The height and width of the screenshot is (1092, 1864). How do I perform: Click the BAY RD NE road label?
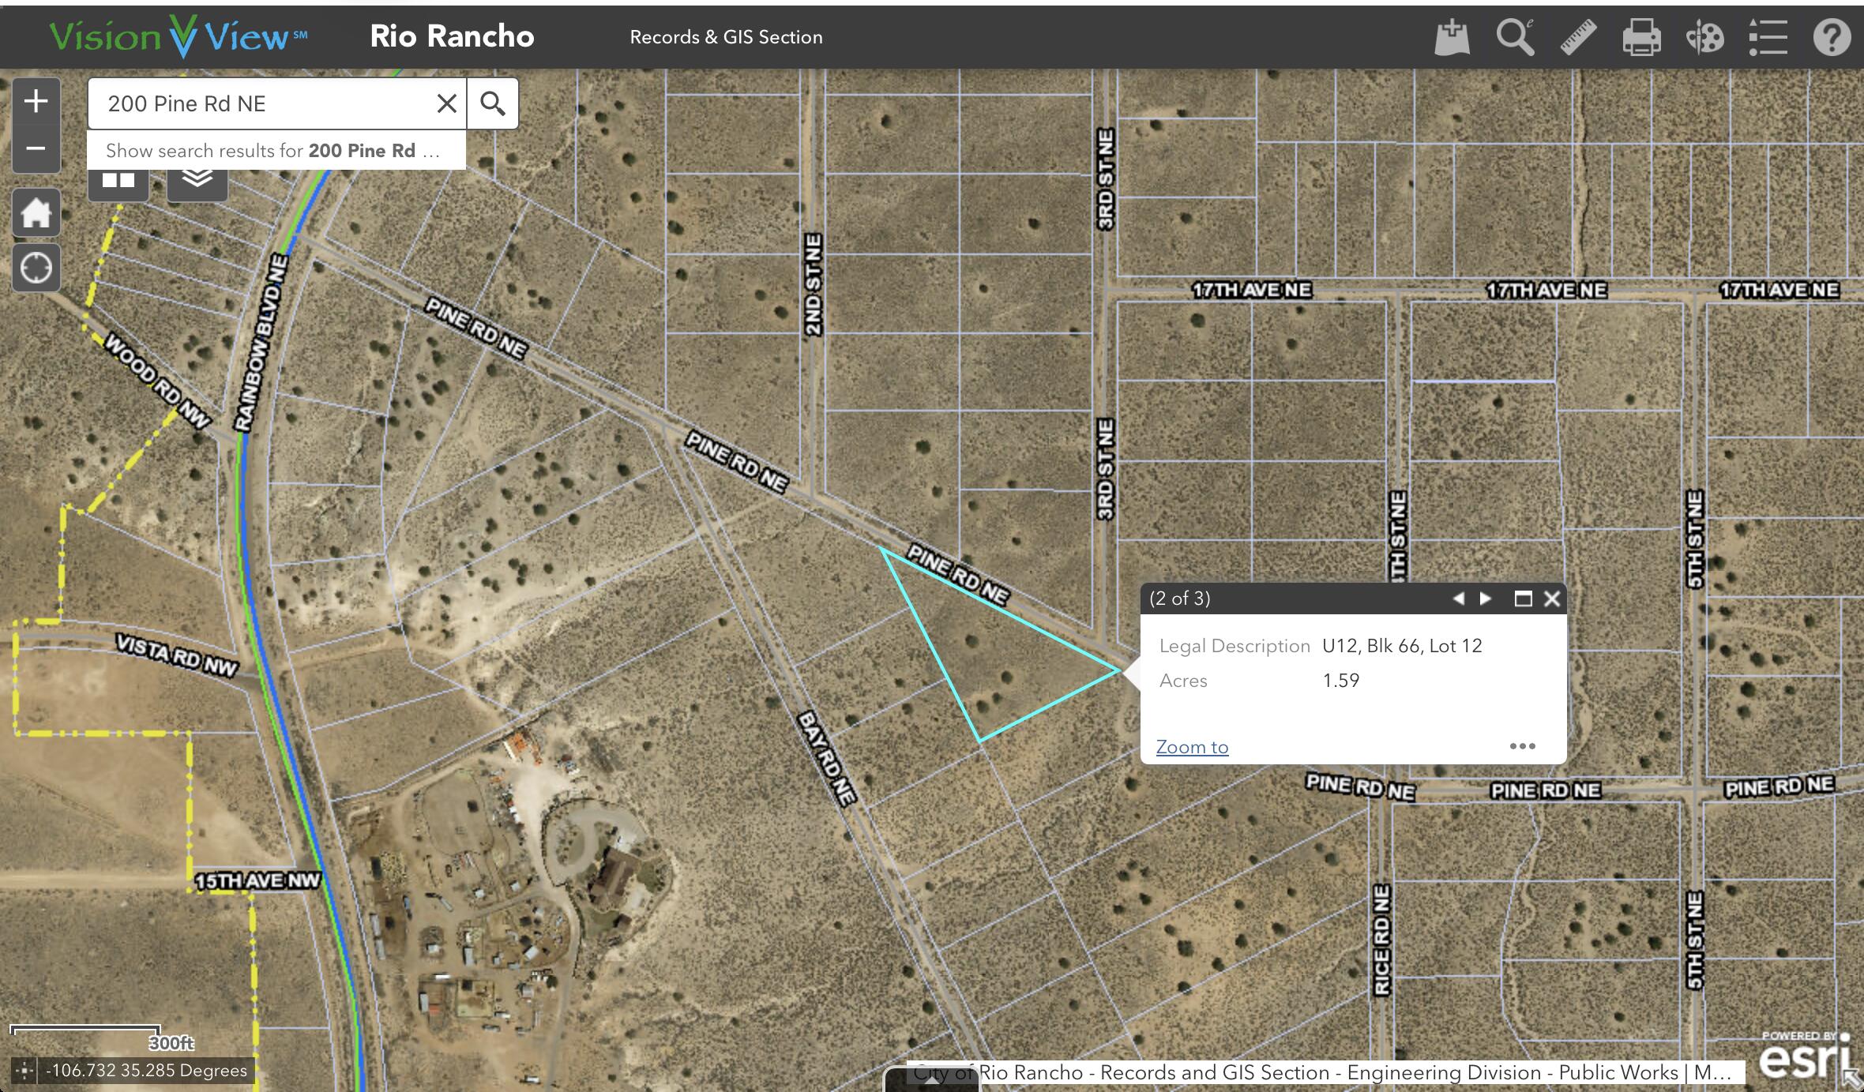click(x=825, y=759)
